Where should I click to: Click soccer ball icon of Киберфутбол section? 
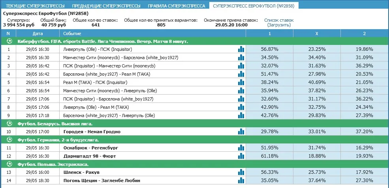point(9,41)
